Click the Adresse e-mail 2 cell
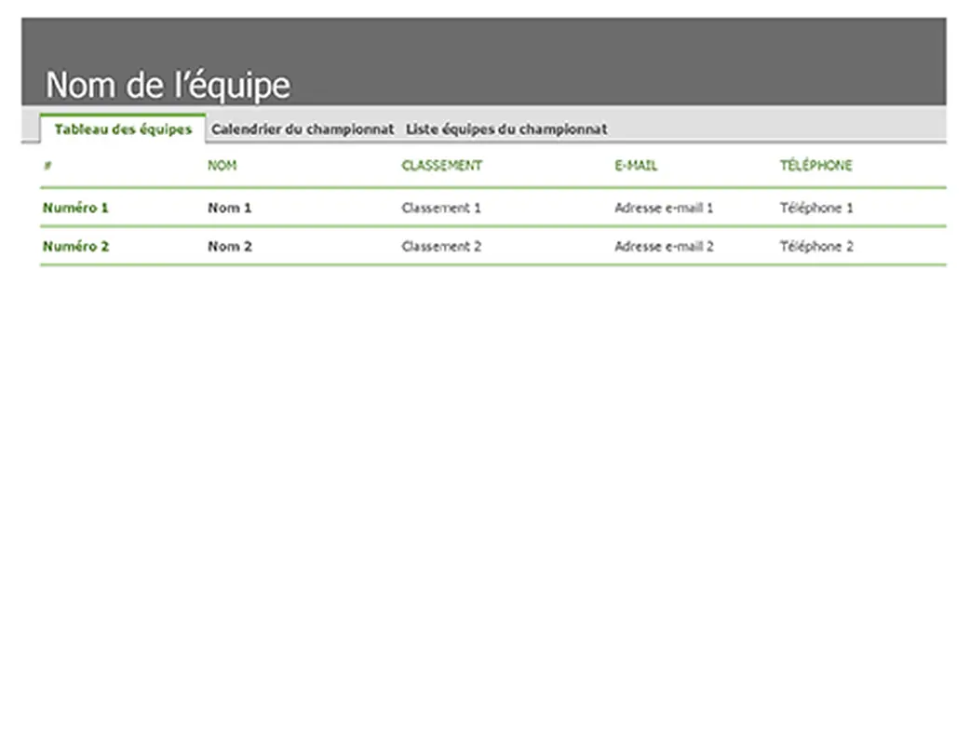 coord(663,246)
